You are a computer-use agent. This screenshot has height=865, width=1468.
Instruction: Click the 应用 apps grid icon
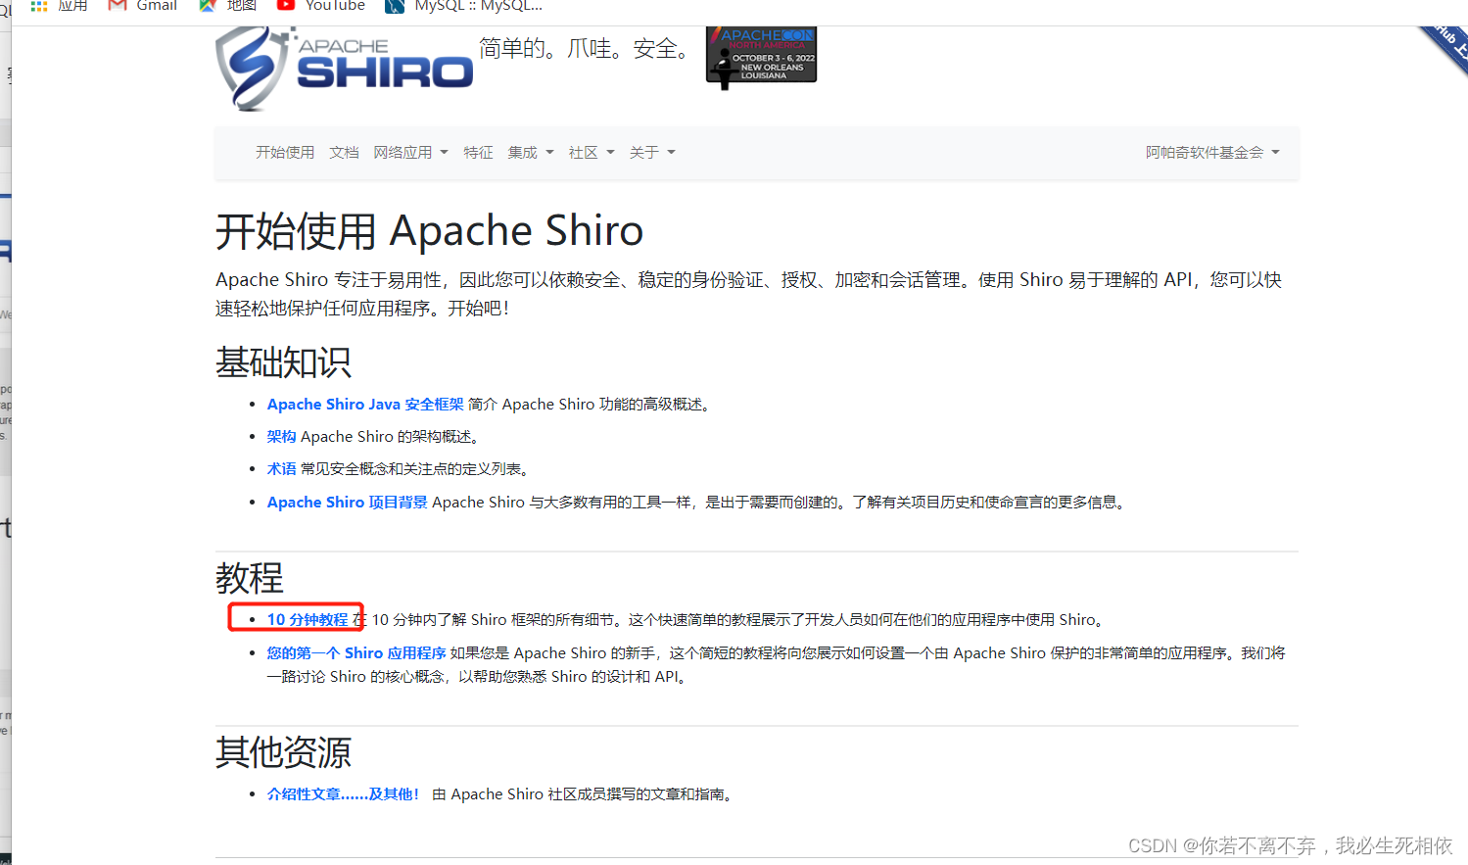[x=38, y=7]
